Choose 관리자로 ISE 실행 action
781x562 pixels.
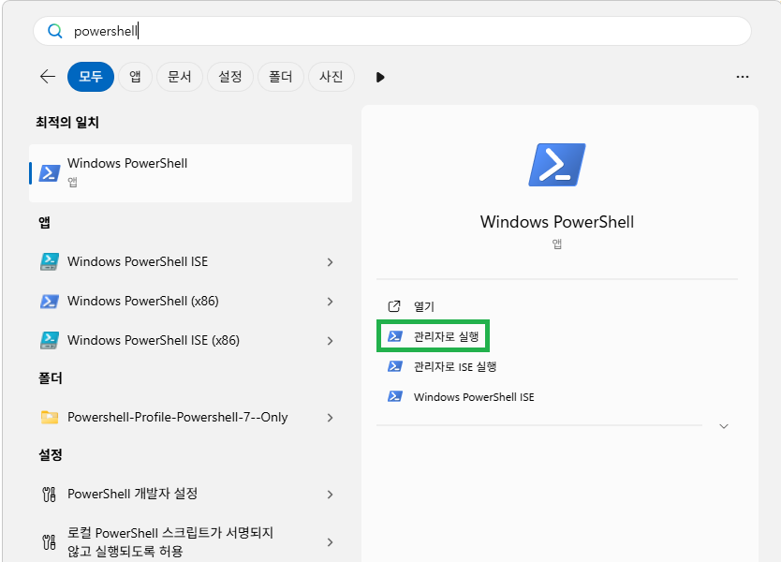pos(455,366)
